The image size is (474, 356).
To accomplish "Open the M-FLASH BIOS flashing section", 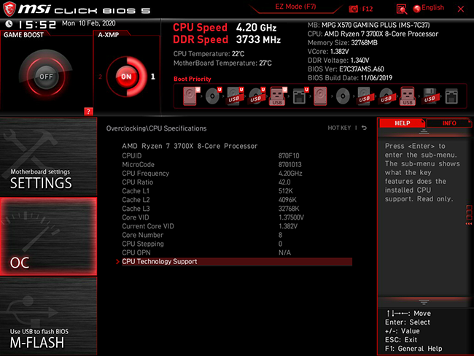I will pyautogui.click(x=48, y=316).
